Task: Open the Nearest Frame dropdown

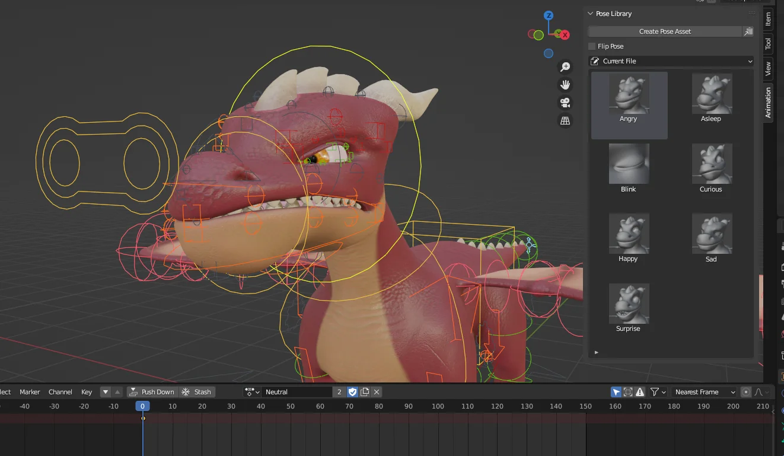Action: [x=704, y=391]
